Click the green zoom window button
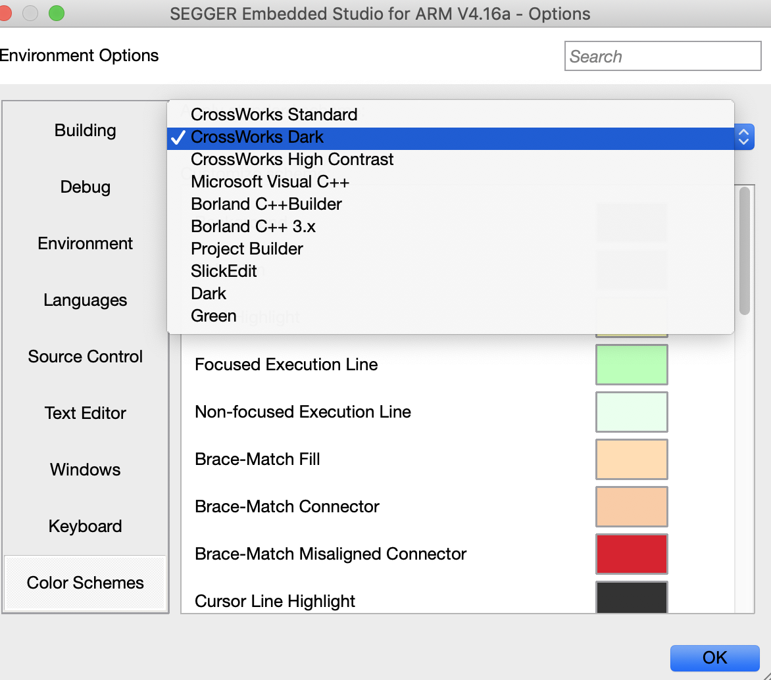Screen dimensions: 771x680 pyautogui.click(x=56, y=13)
